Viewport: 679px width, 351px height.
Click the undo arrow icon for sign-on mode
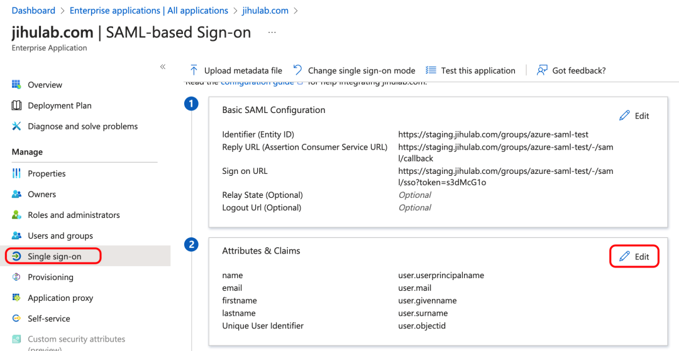click(x=297, y=70)
